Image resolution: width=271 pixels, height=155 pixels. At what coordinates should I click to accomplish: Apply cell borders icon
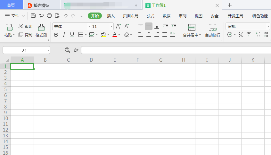81,35
